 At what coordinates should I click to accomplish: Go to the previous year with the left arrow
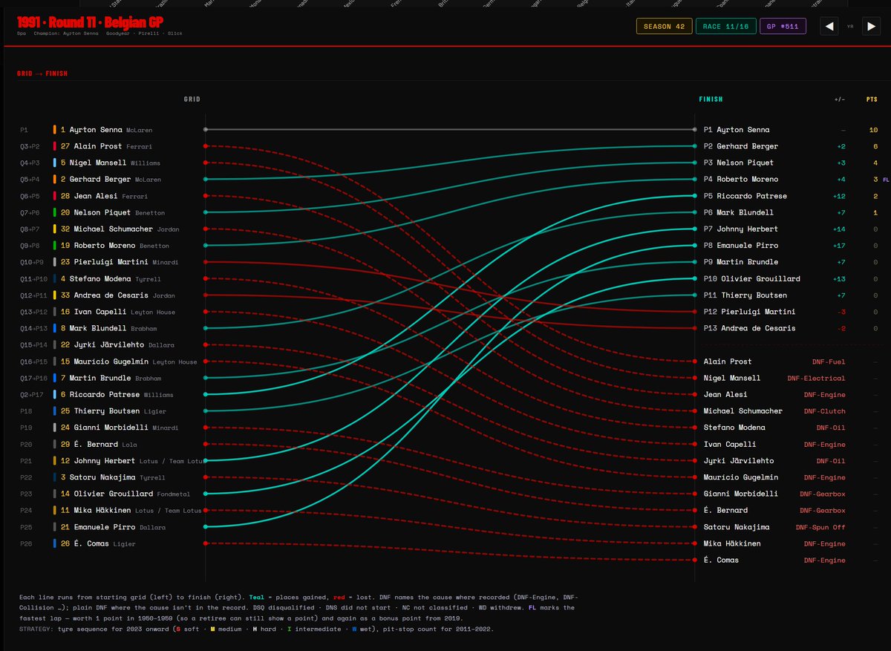coord(829,27)
